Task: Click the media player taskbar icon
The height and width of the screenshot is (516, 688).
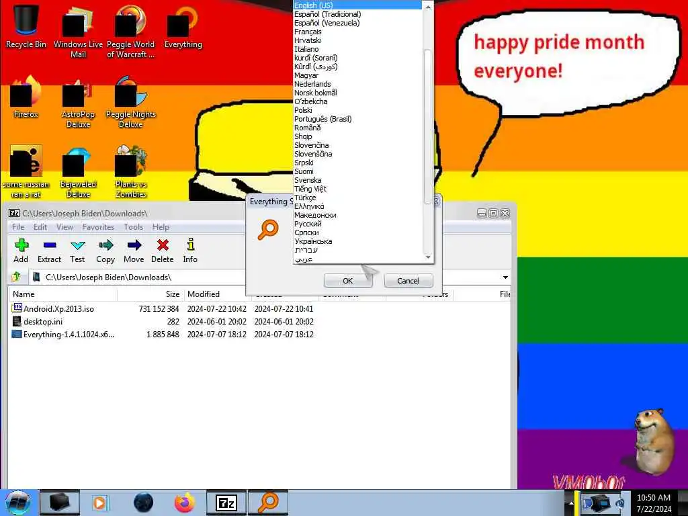Action: (101, 503)
